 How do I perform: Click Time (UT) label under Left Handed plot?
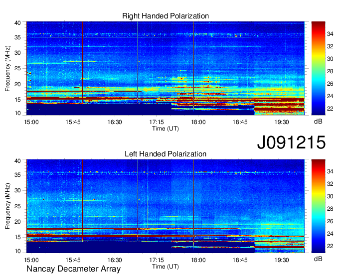click(x=166, y=267)
